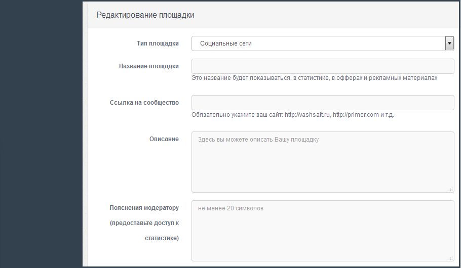Click the Пояснения модератору label

144,208
